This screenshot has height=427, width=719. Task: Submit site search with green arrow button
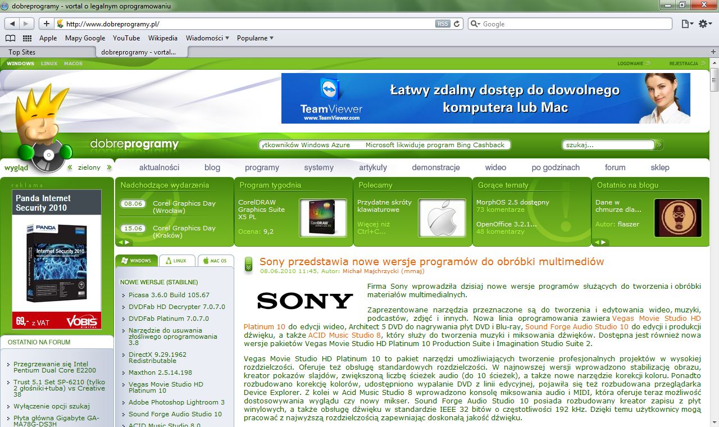click(659, 145)
